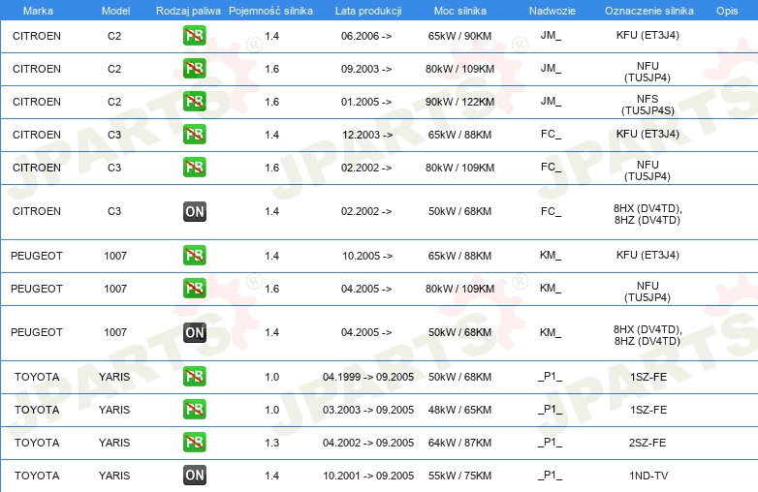Click the 1SZ-FE cell in 48kW Yaris row
Viewport: 758px width, 492px height.
pyautogui.click(x=648, y=410)
